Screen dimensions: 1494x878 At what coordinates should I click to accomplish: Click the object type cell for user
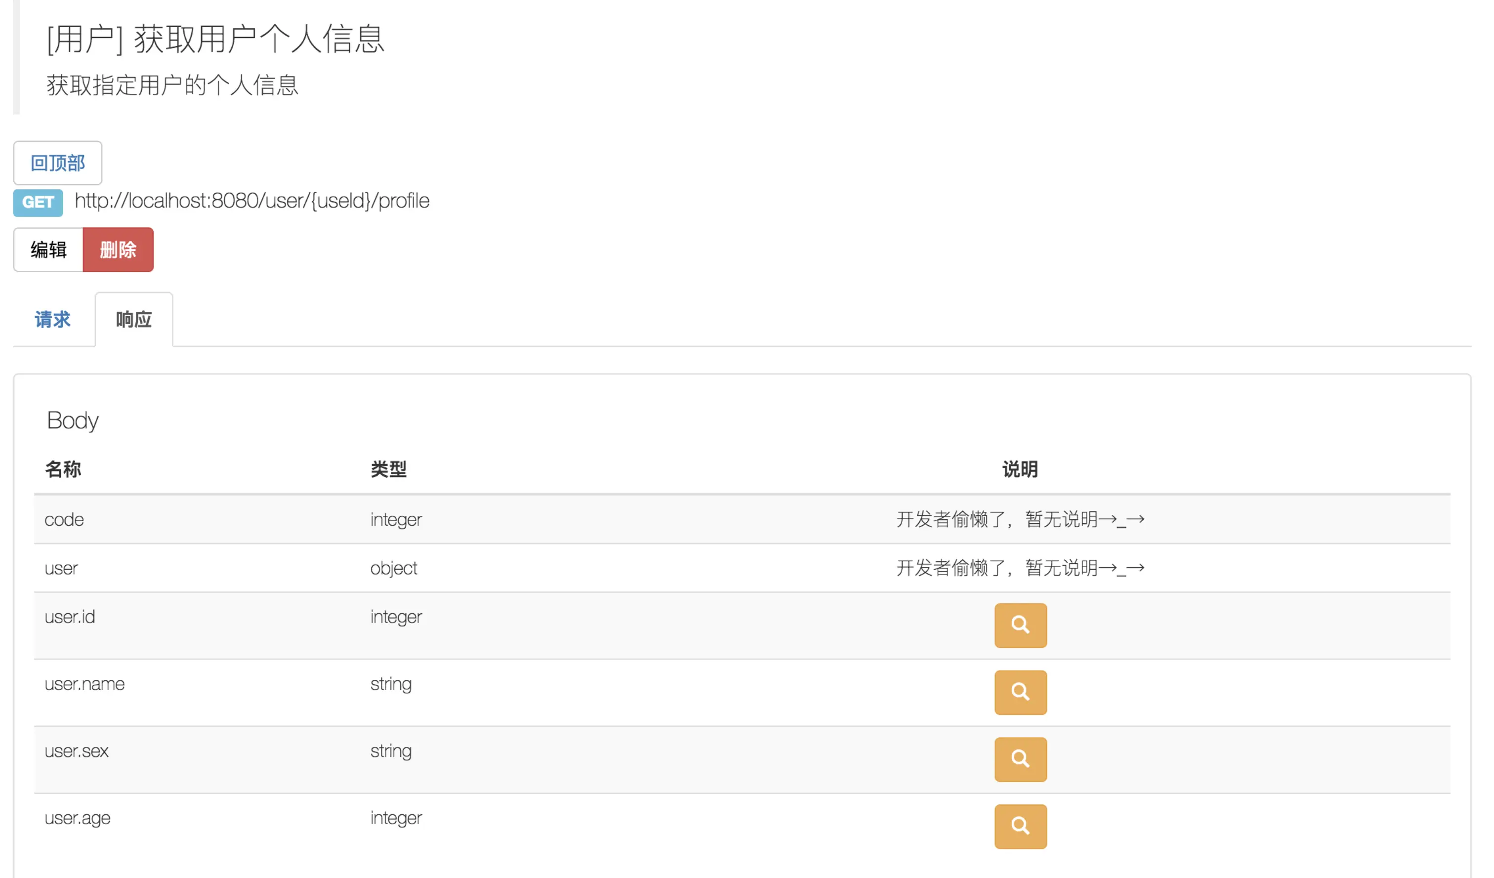point(394,568)
